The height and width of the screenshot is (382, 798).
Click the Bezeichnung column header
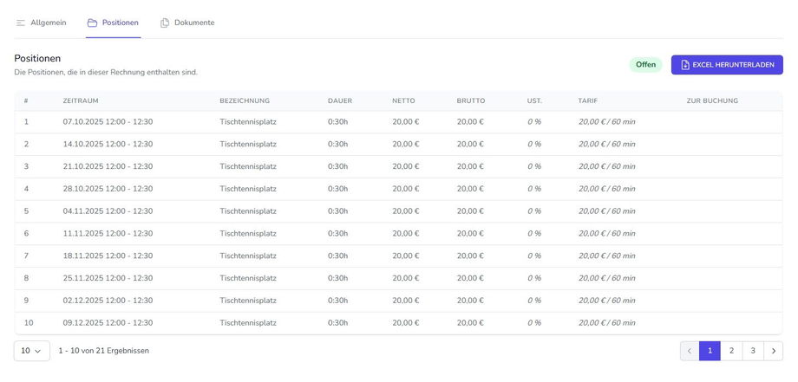(x=245, y=100)
